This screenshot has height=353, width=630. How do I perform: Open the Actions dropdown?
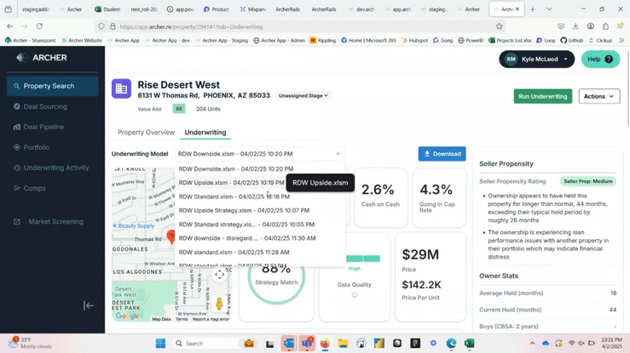coord(599,96)
